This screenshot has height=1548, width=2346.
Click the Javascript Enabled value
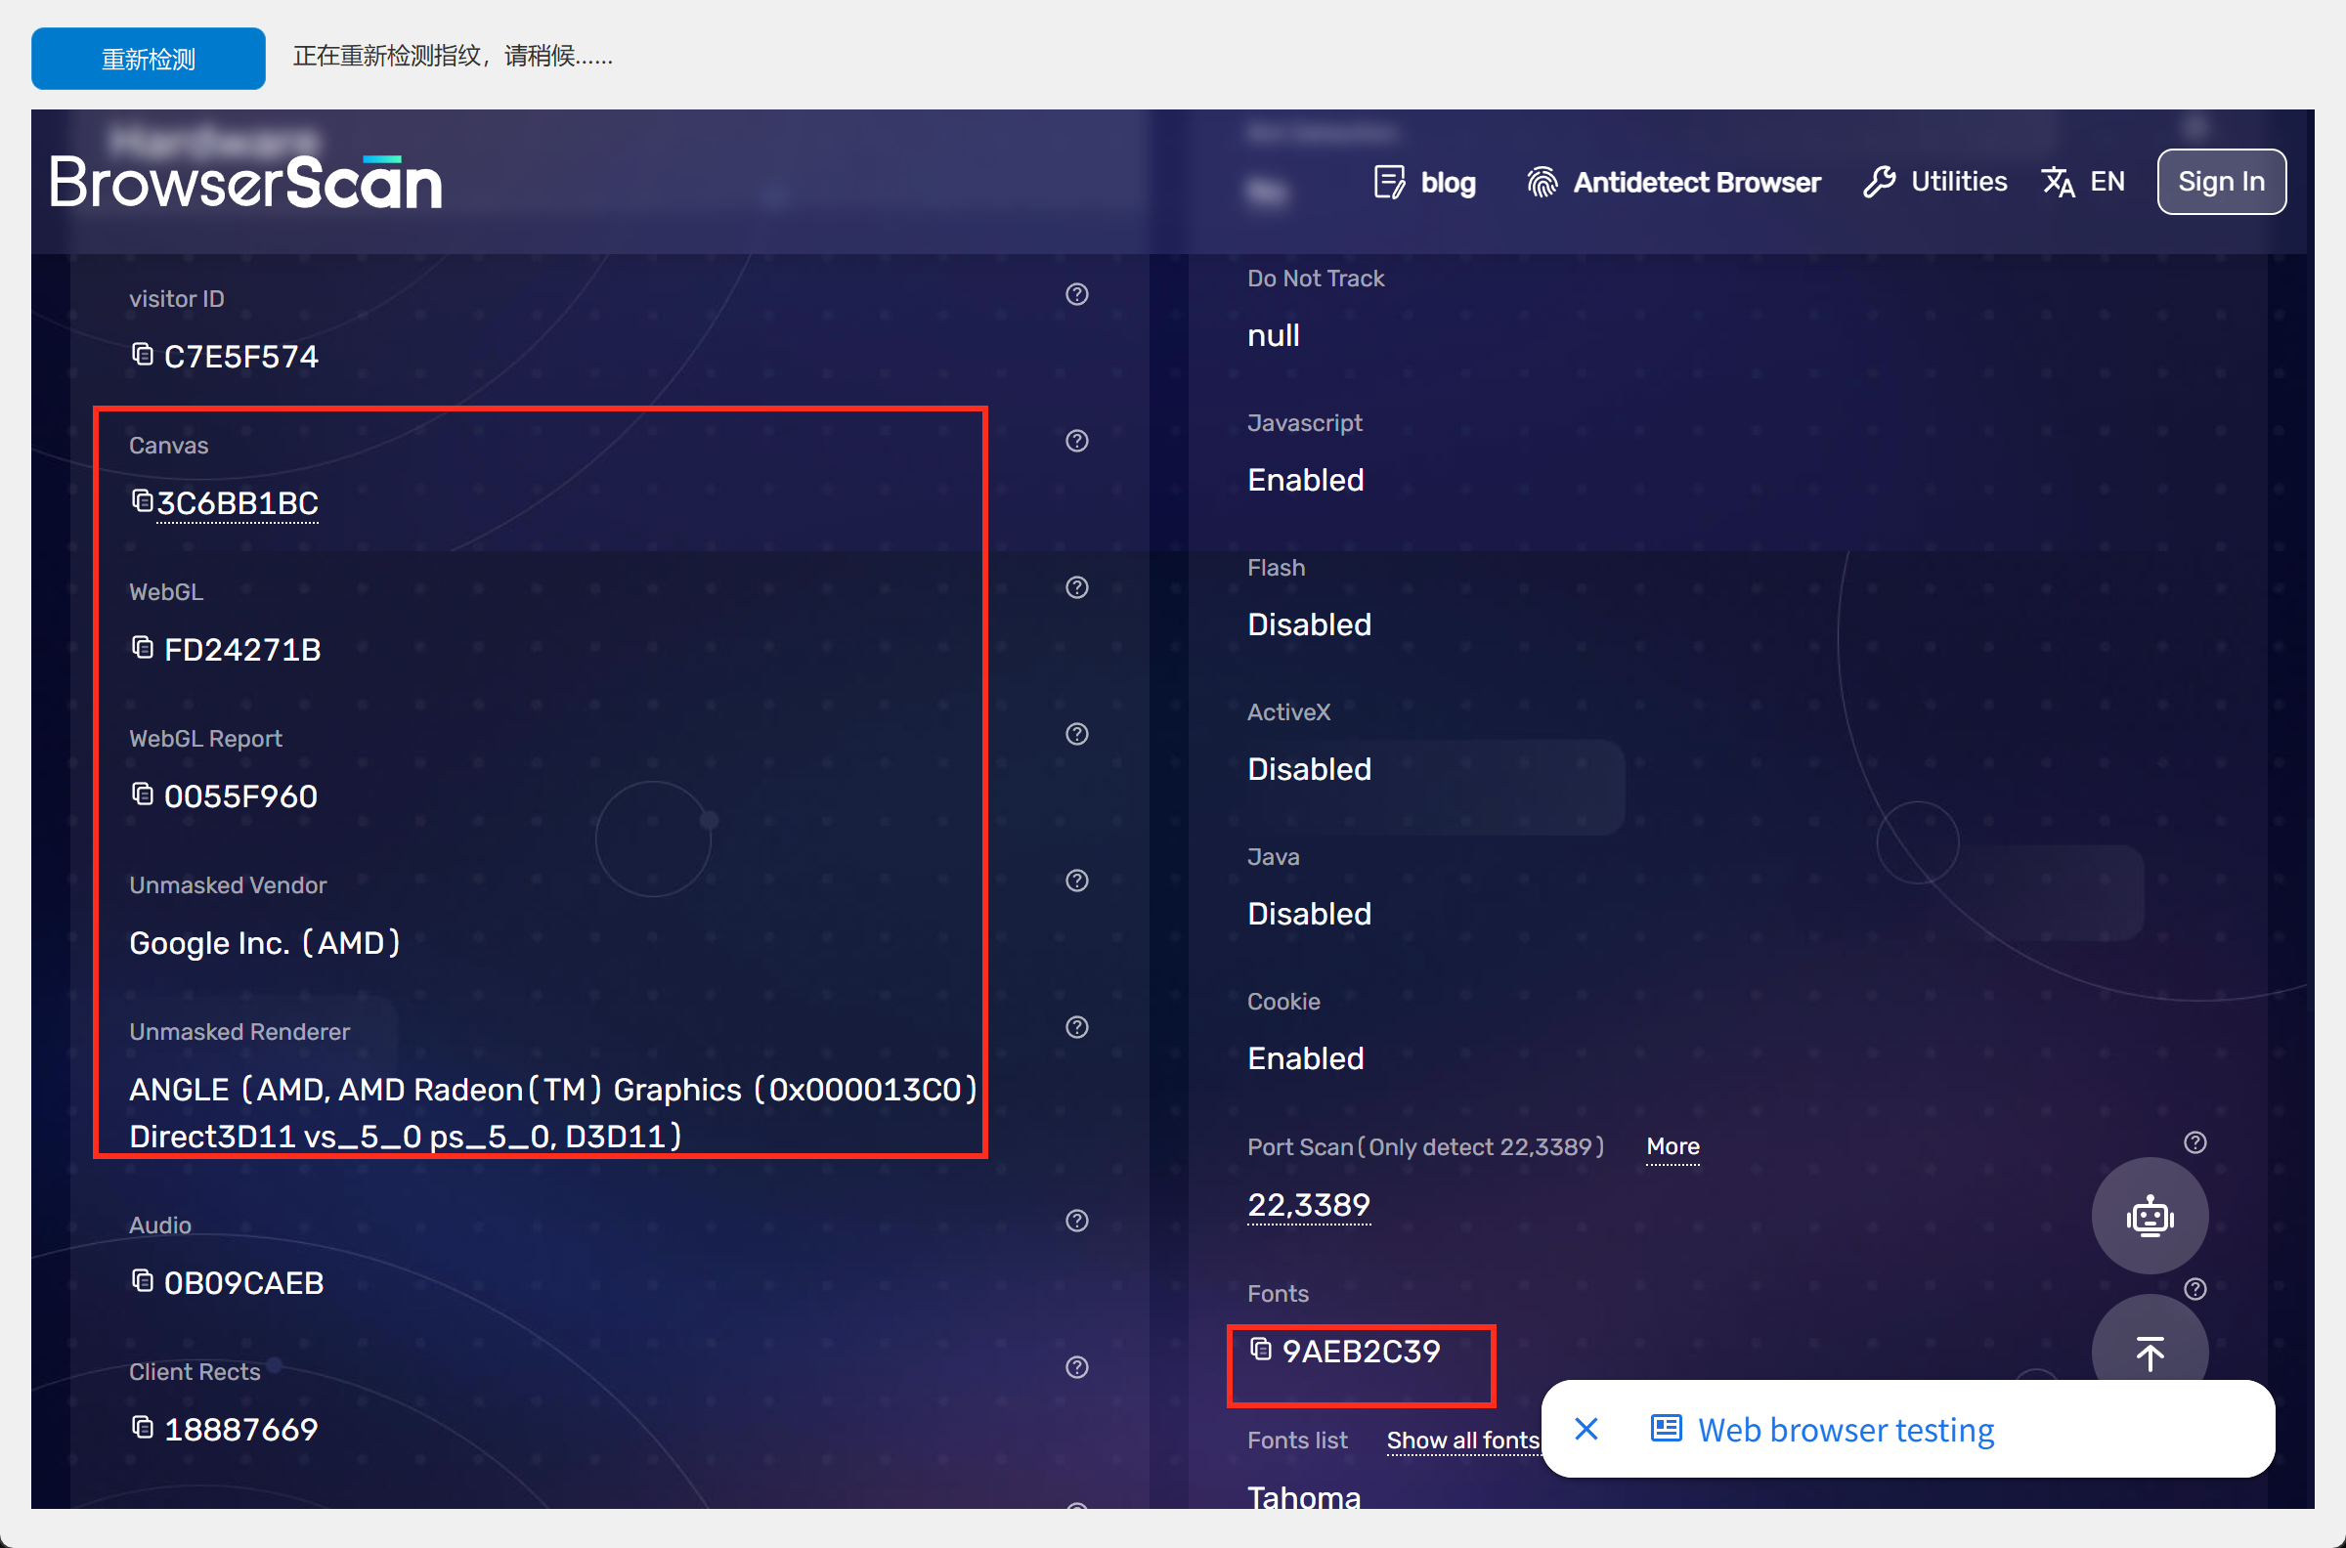[1305, 480]
